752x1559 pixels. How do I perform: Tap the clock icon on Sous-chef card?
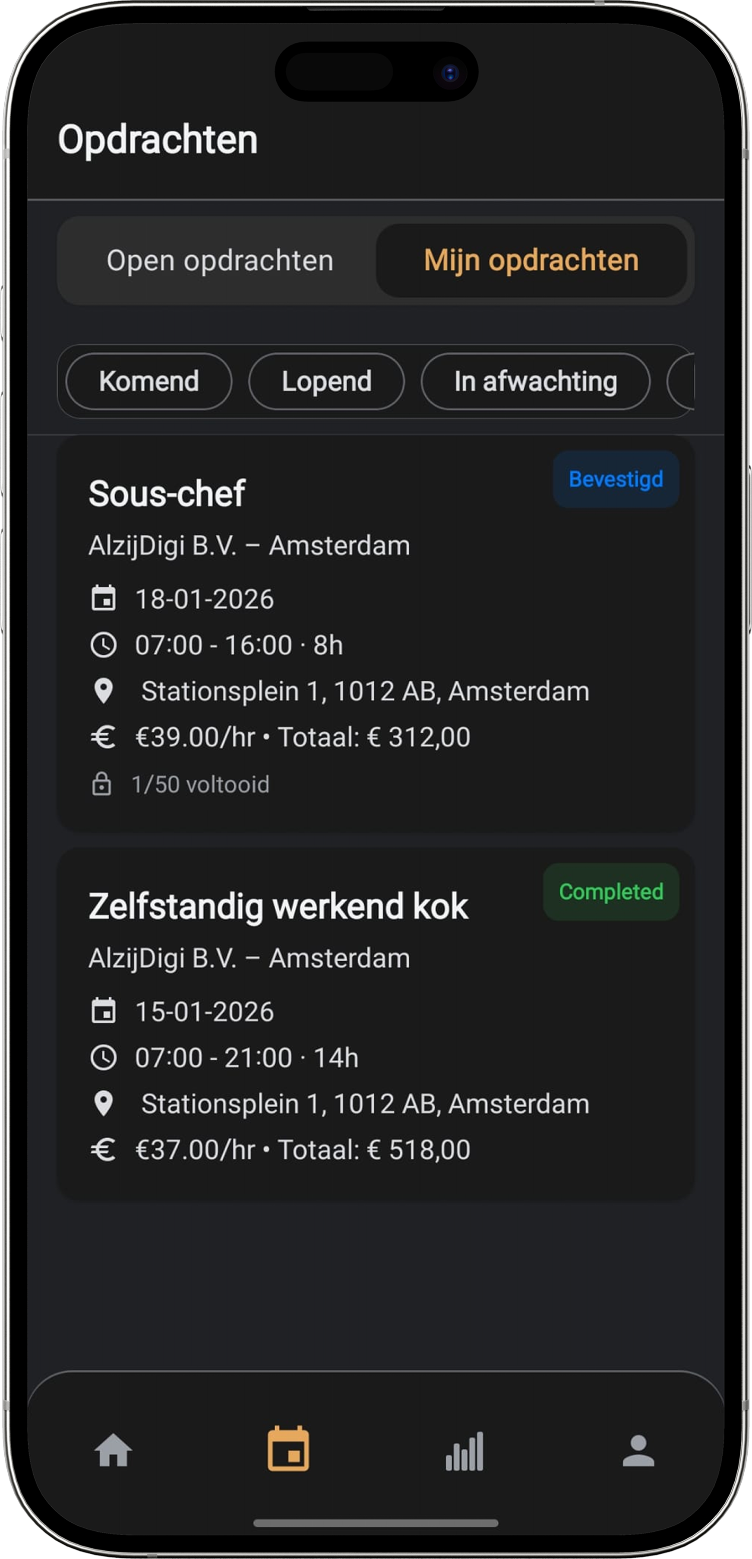(104, 645)
